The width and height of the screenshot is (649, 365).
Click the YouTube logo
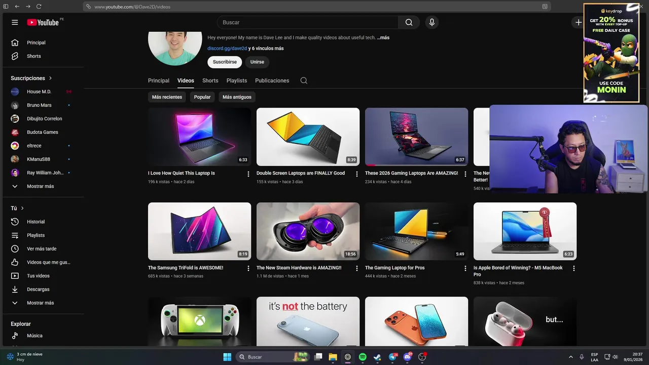tap(43, 22)
